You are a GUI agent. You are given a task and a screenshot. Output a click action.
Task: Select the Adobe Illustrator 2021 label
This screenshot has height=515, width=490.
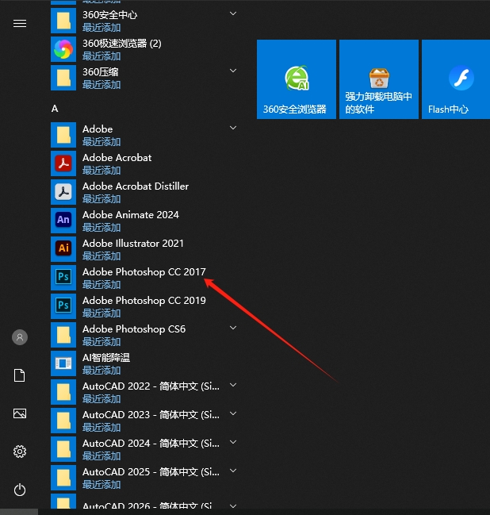(133, 244)
